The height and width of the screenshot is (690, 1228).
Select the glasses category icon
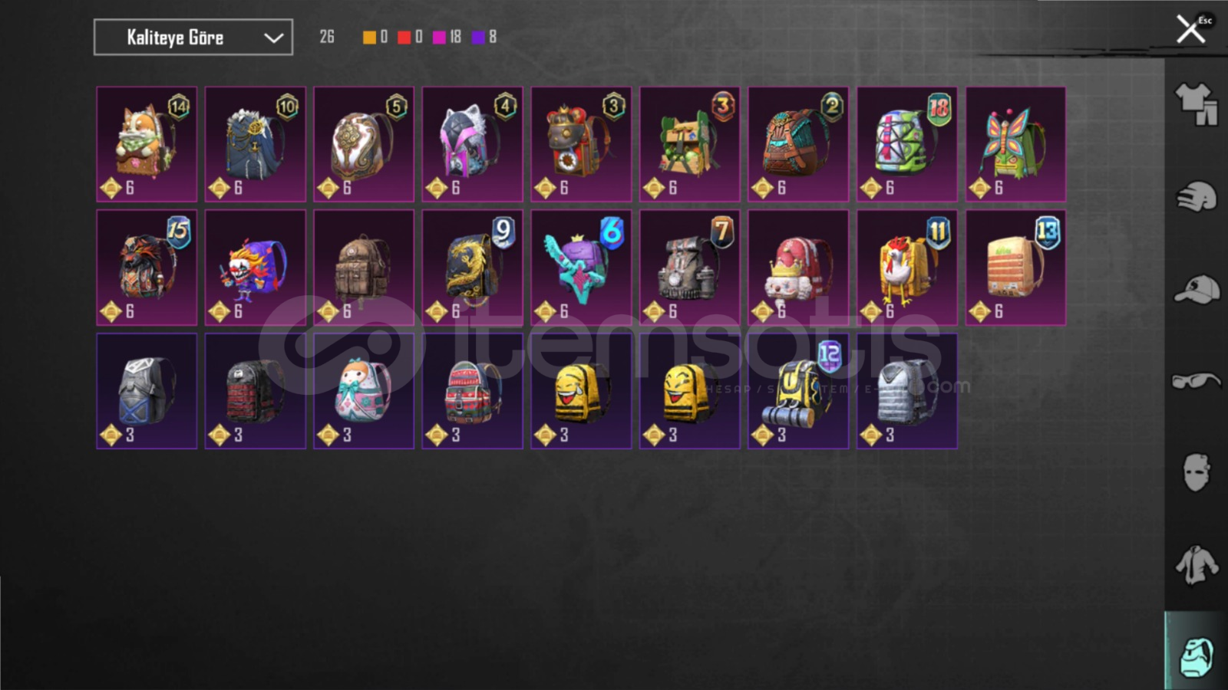[x=1197, y=380]
